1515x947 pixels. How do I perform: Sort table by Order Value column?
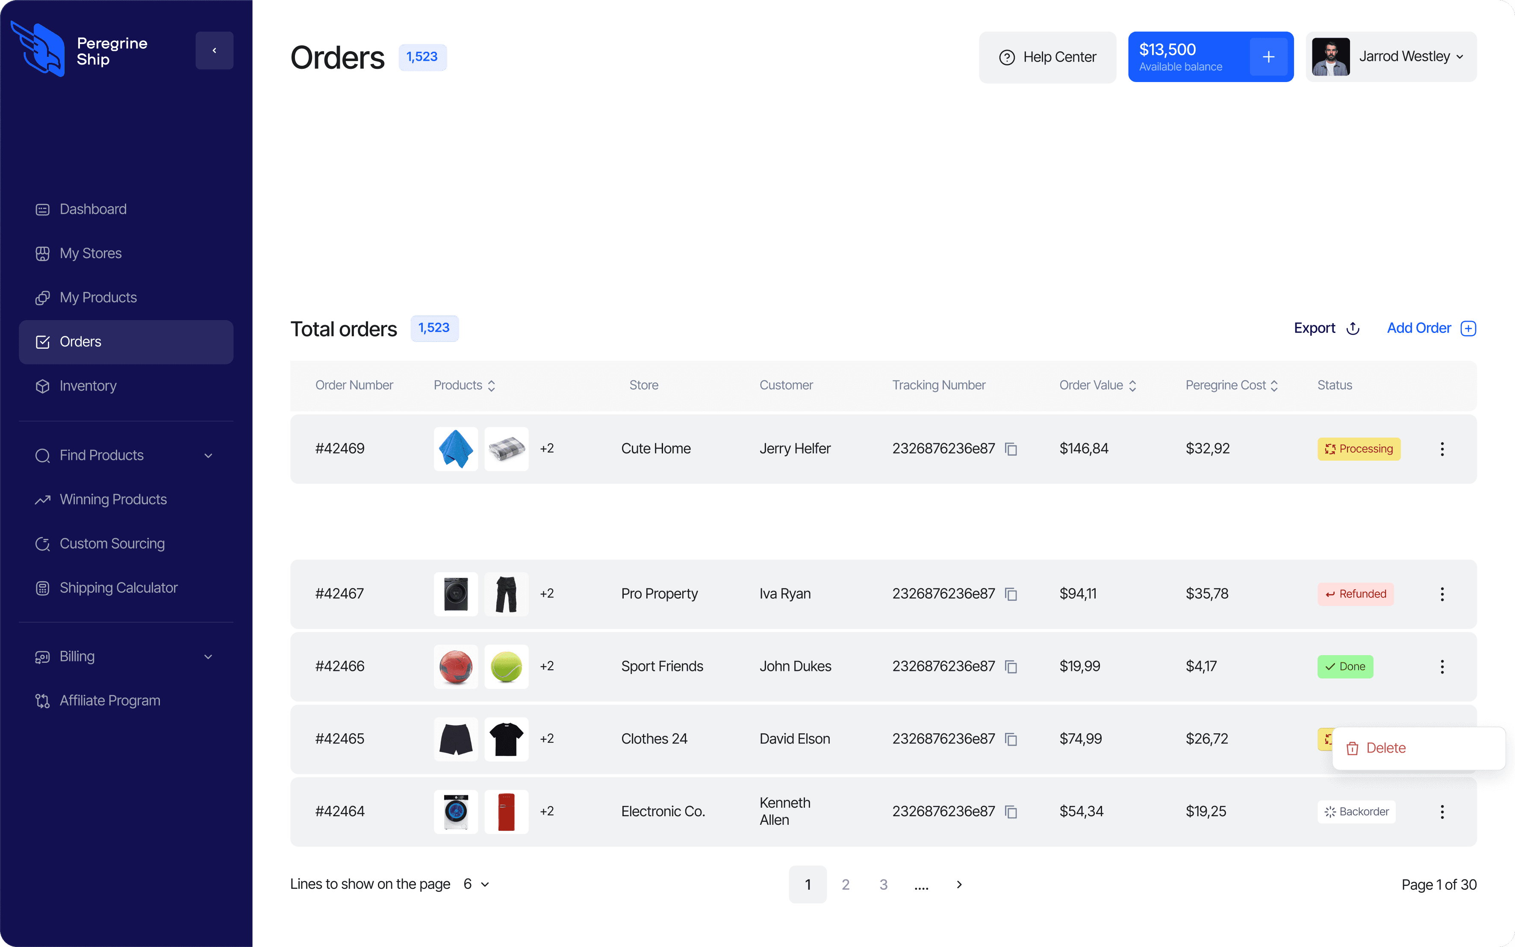click(1132, 386)
